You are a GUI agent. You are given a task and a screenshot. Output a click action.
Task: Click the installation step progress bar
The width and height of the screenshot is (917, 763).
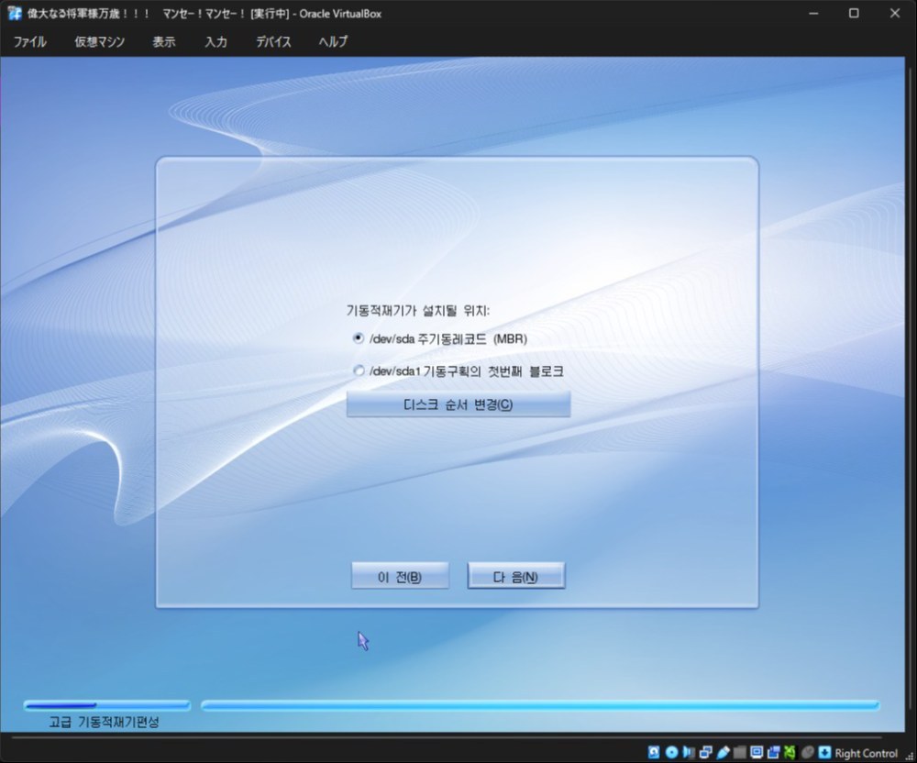click(x=107, y=705)
